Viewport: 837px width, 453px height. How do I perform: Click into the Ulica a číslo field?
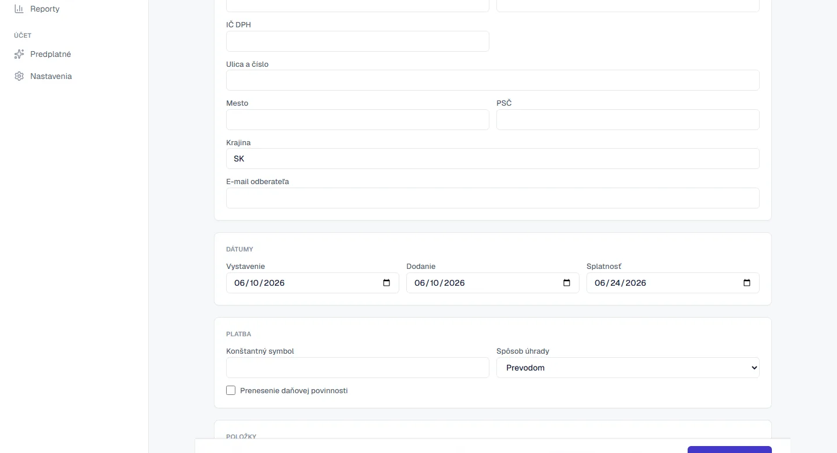[493, 80]
